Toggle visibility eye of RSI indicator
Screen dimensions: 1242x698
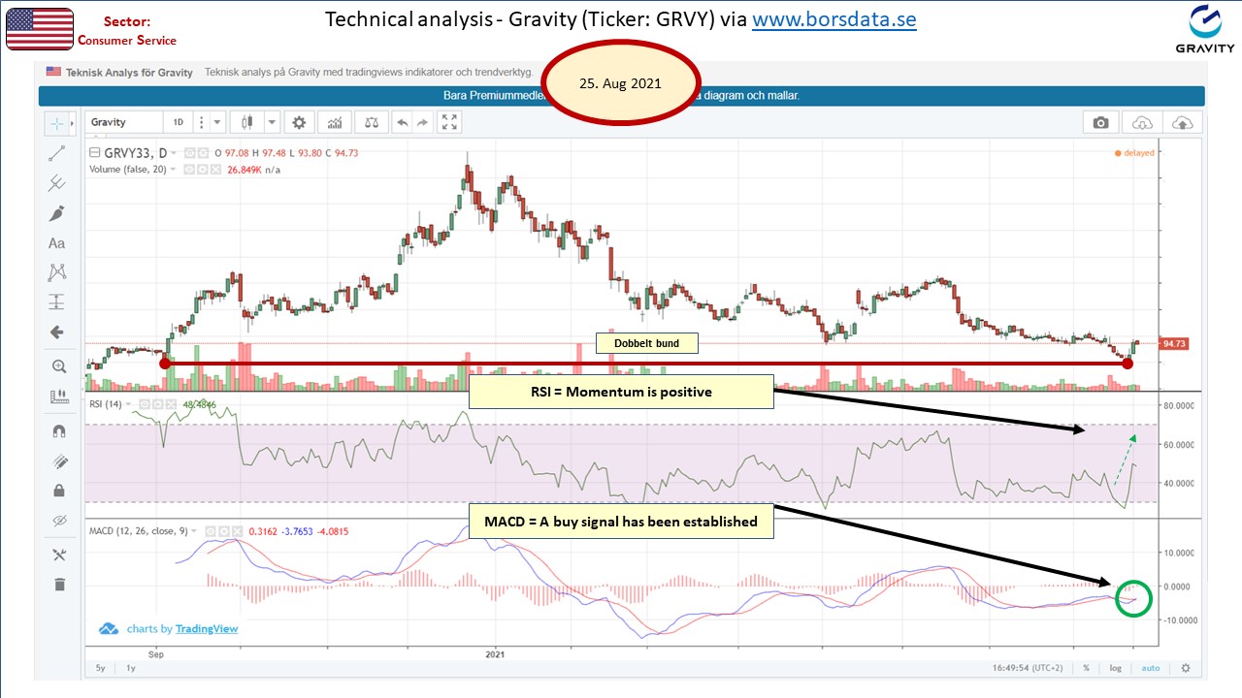145,404
